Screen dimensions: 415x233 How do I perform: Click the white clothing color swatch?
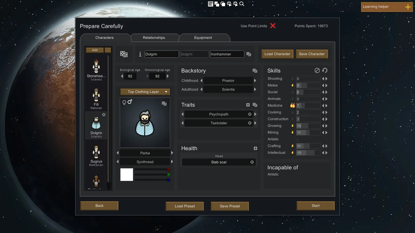coord(127,174)
